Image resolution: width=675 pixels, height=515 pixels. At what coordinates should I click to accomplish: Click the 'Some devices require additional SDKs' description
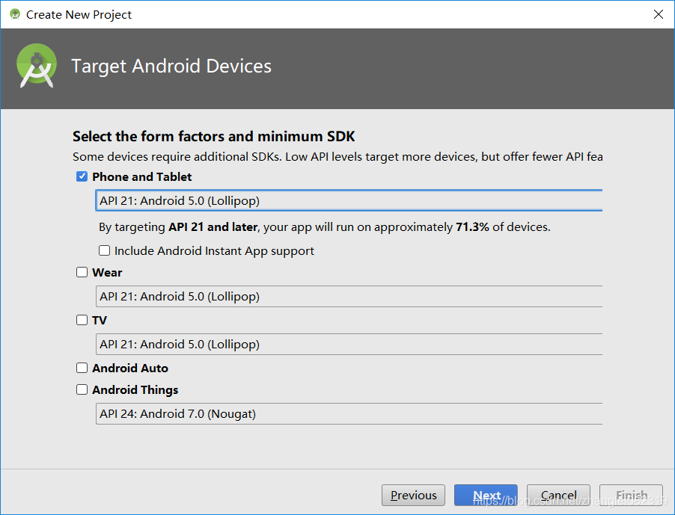tap(337, 156)
